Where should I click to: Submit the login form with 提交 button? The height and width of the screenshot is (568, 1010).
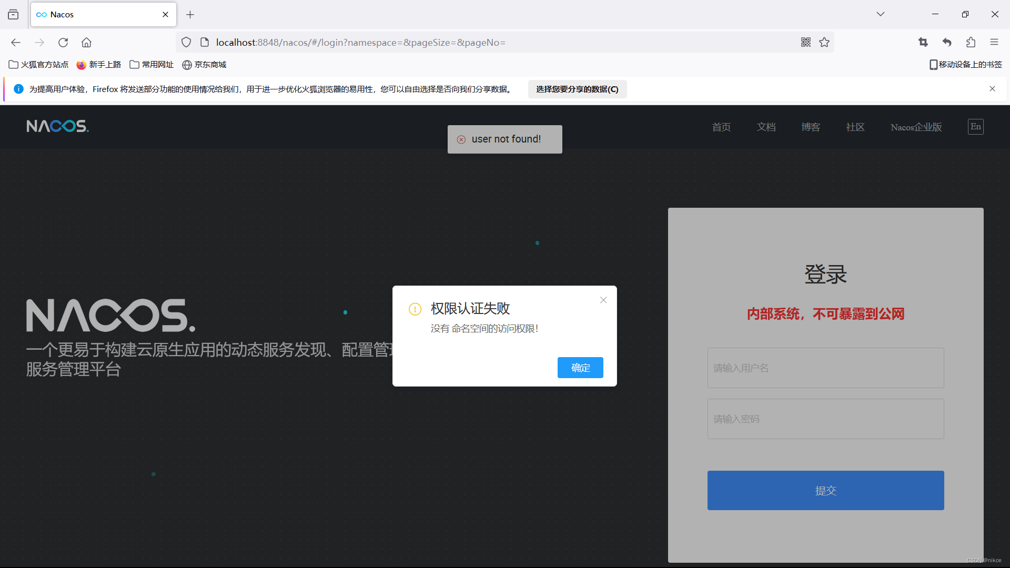[825, 490]
